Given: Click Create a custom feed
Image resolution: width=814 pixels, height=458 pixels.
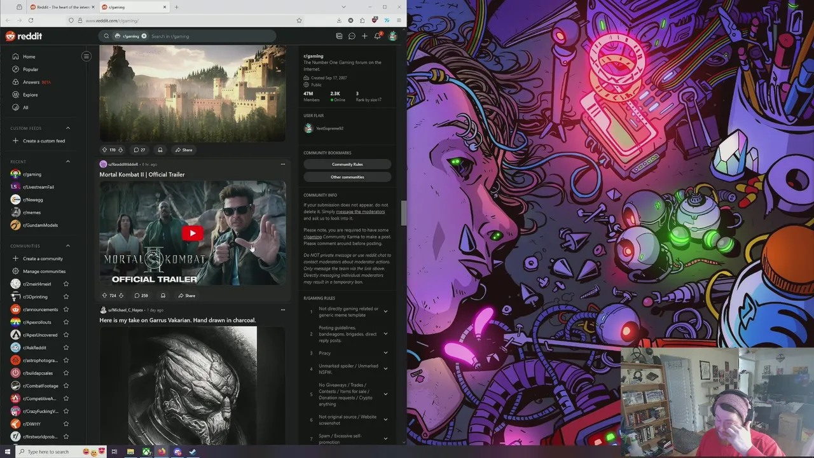Looking at the screenshot, I should point(43,141).
